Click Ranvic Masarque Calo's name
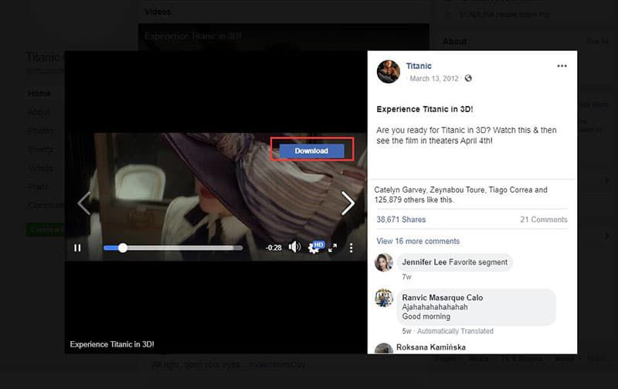 pos(442,298)
